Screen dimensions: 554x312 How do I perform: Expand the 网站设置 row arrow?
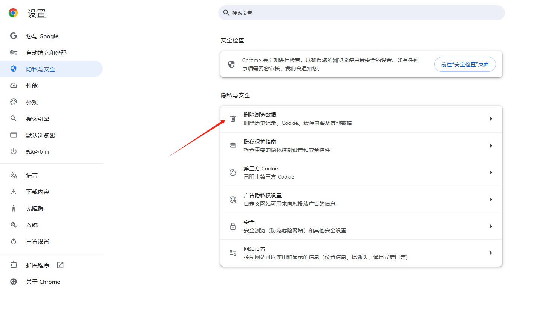pos(491,253)
